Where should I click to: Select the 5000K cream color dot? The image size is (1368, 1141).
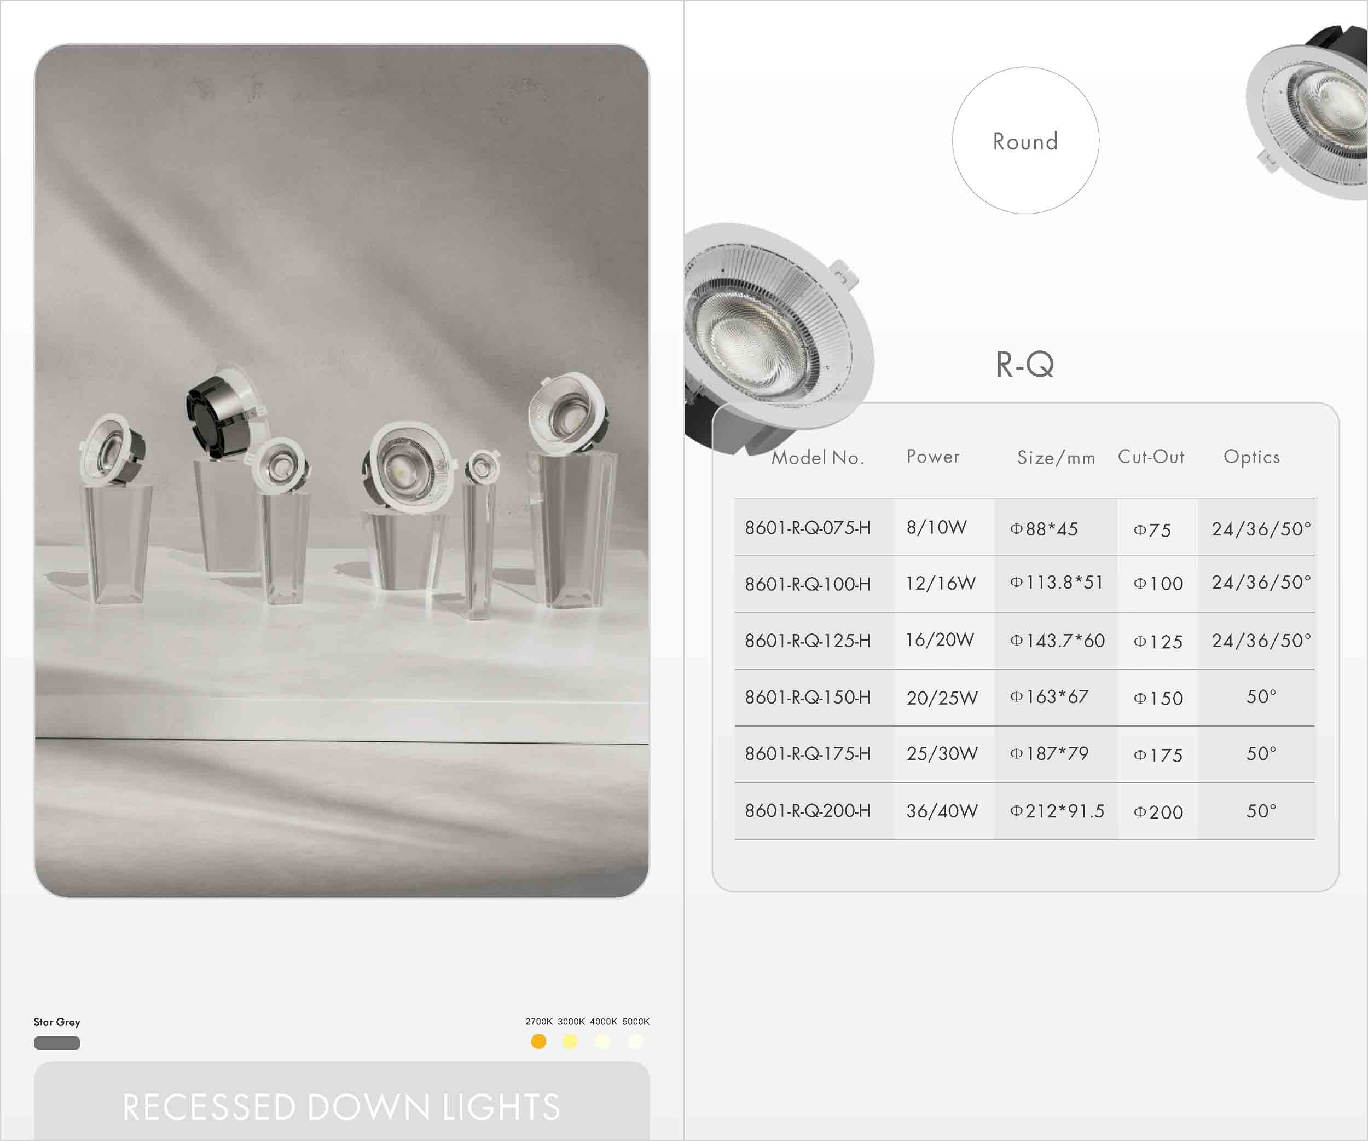(x=635, y=1041)
